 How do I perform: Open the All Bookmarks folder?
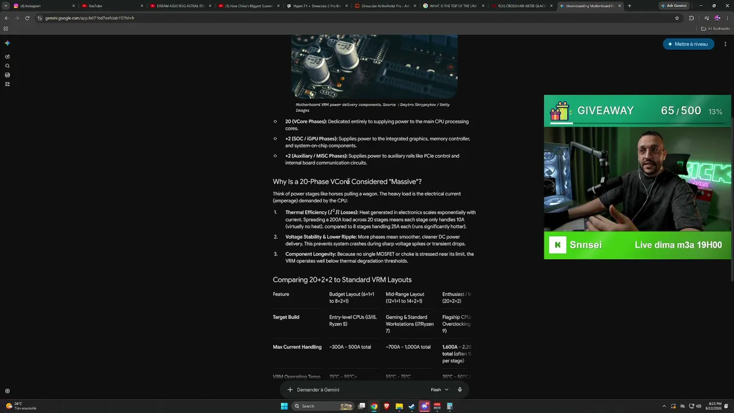coord(716,29)
